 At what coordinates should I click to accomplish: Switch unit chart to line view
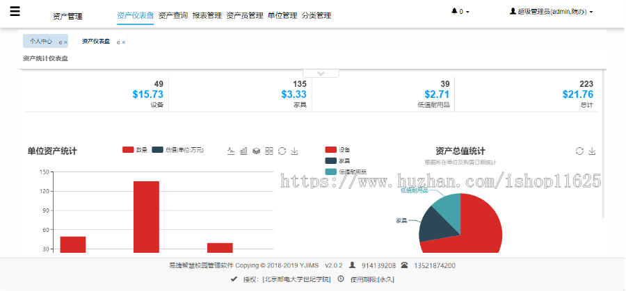point(231,151)
